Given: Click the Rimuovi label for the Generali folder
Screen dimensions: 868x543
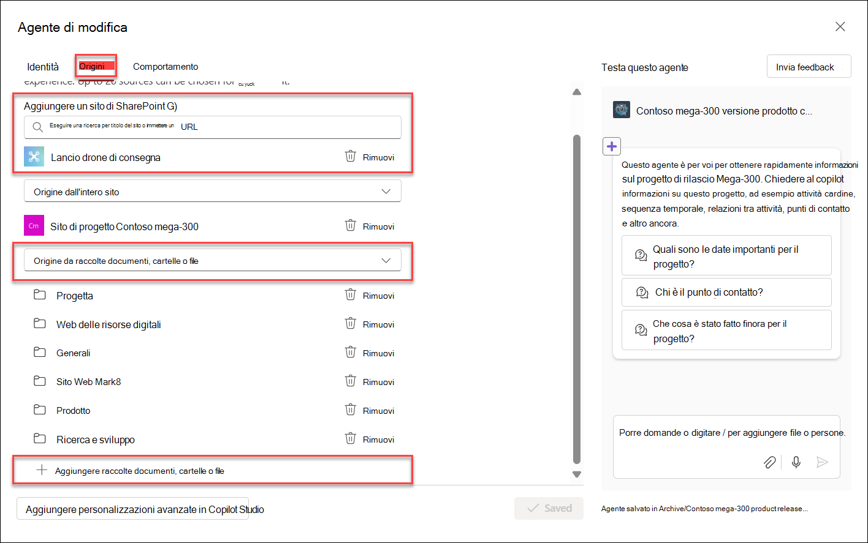Looking at the screenshot, I should point(378,353).
